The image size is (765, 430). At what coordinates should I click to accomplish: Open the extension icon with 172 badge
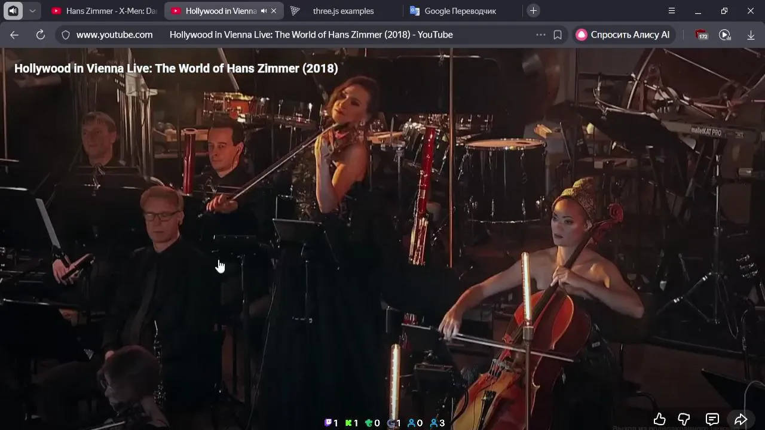702,35
